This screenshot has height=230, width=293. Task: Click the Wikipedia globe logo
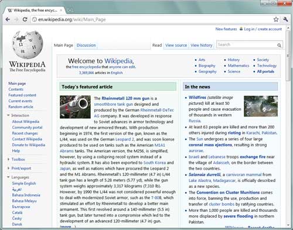tap(28, 45)
